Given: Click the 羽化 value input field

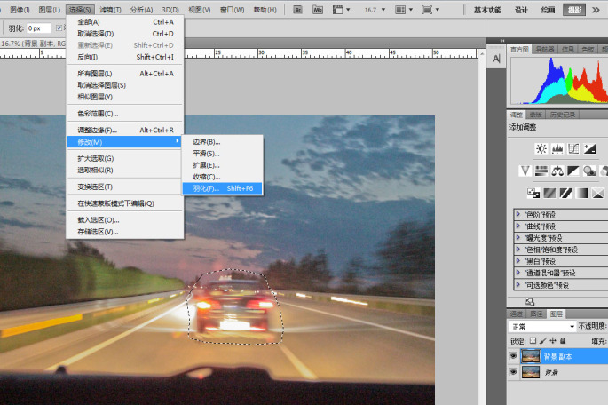Looking at the screenshot, I should [x=38, y=28].
